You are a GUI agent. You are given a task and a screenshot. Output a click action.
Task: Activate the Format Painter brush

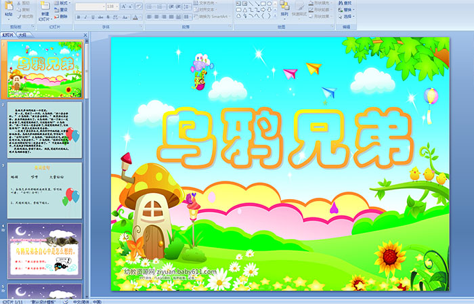19,16
